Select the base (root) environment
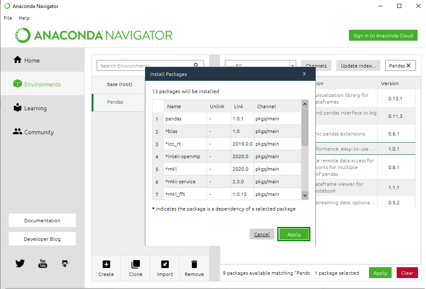 [x=119, y=84]
